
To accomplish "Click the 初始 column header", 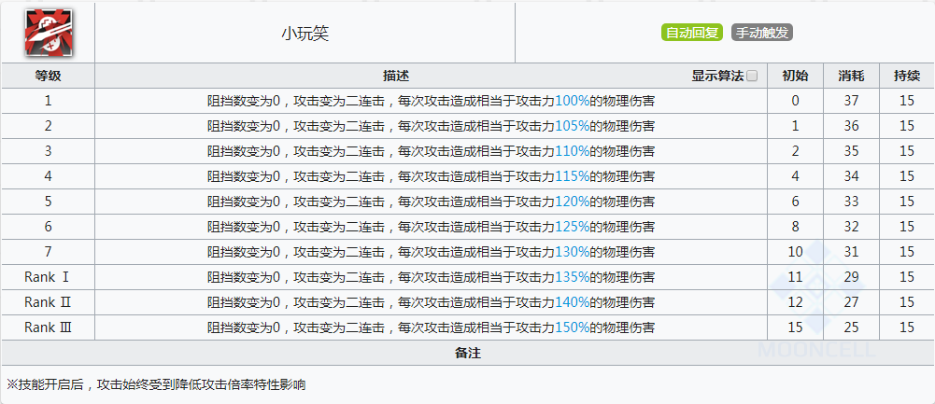I will [795, 76].
